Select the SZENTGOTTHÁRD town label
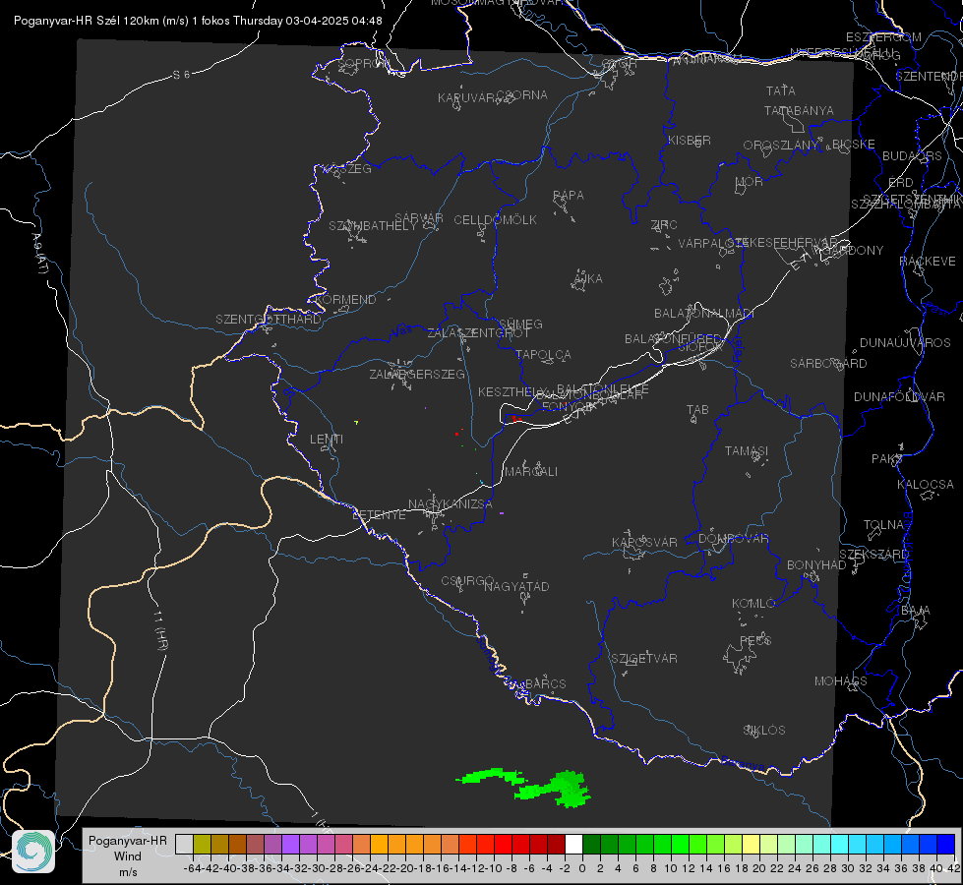963x885 pixels. (x=269, y=320)
